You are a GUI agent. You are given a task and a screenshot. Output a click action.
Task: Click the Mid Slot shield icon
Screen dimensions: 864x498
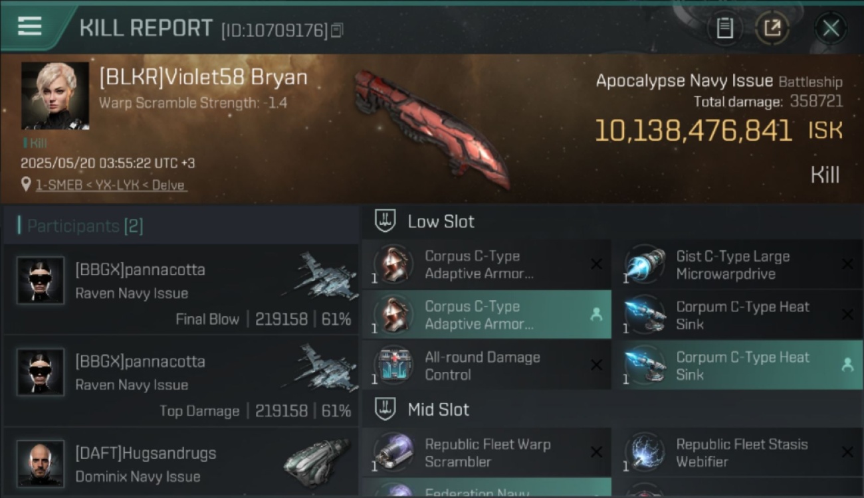[x=385, y=409]
